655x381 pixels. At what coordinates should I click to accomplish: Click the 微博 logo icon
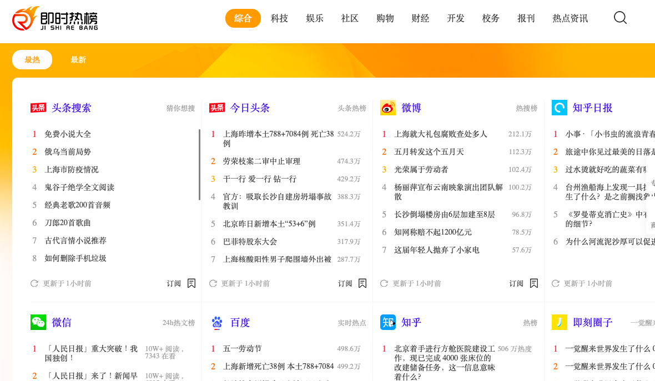coord(387,108)
